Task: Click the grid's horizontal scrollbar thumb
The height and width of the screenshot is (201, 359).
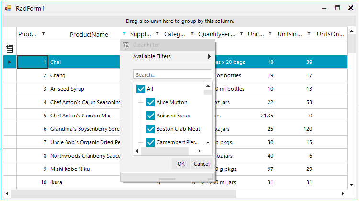Action: 124,194
